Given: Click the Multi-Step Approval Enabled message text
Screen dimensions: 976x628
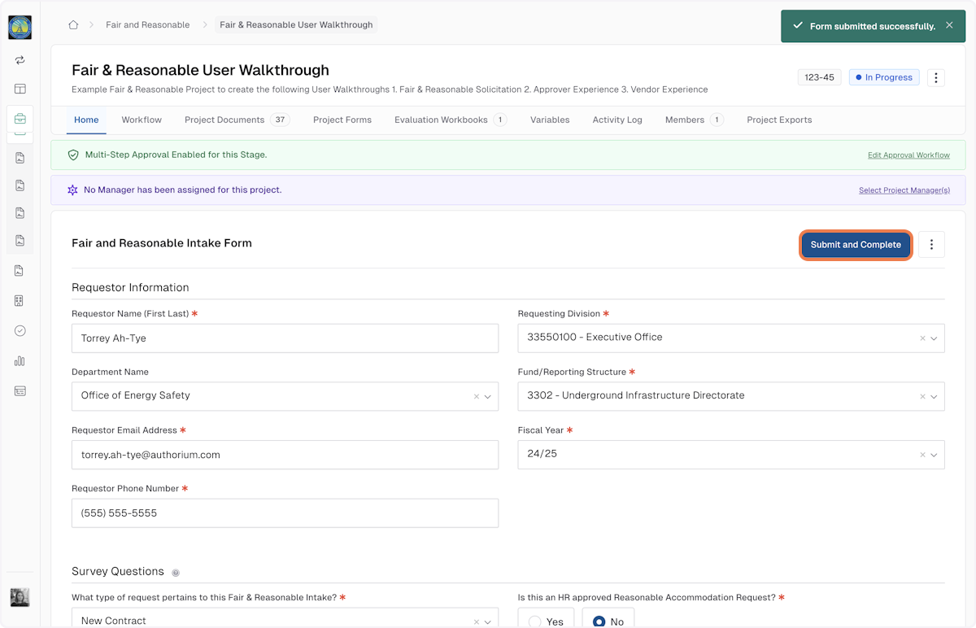Looking at the screenshot, I should [x=176, y=155].
